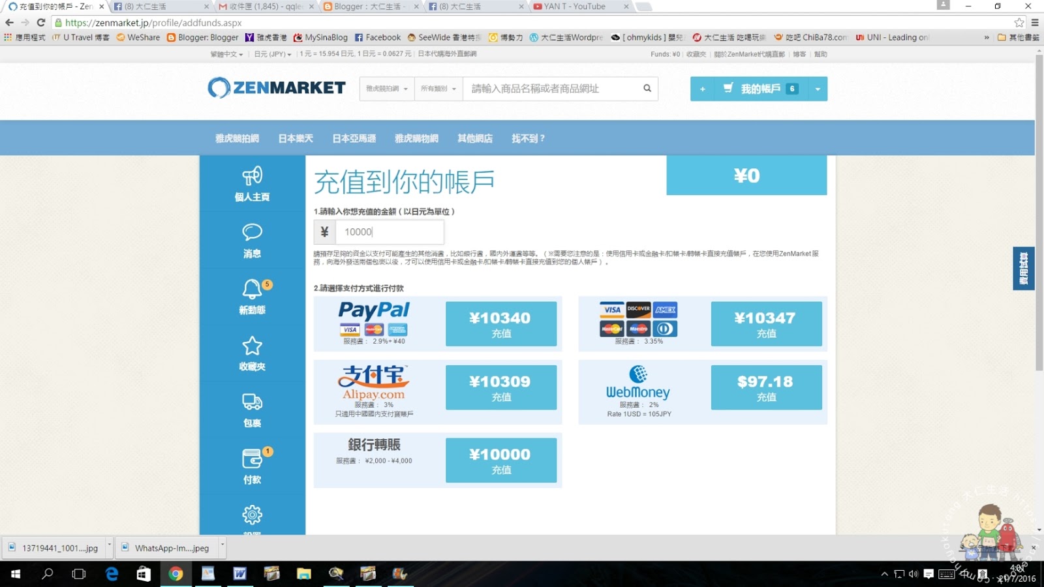Viewport: 1044px width, 587px height.
Task: Open favorites star icon in sidebar
Action: tap(252, 346)
